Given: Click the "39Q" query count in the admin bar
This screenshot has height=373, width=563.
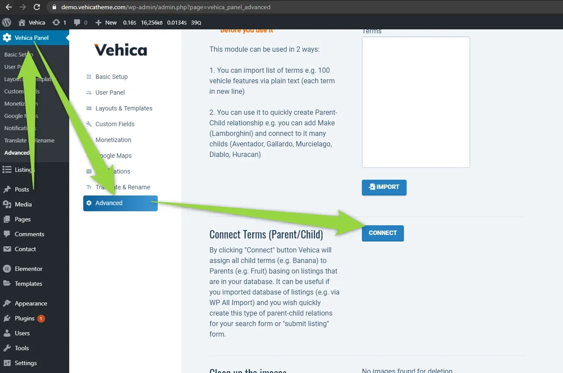Looking at the screenshot, I should 196,23.
